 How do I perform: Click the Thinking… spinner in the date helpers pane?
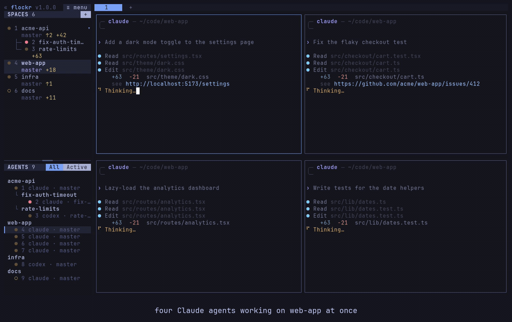click(x=308, y=228)
